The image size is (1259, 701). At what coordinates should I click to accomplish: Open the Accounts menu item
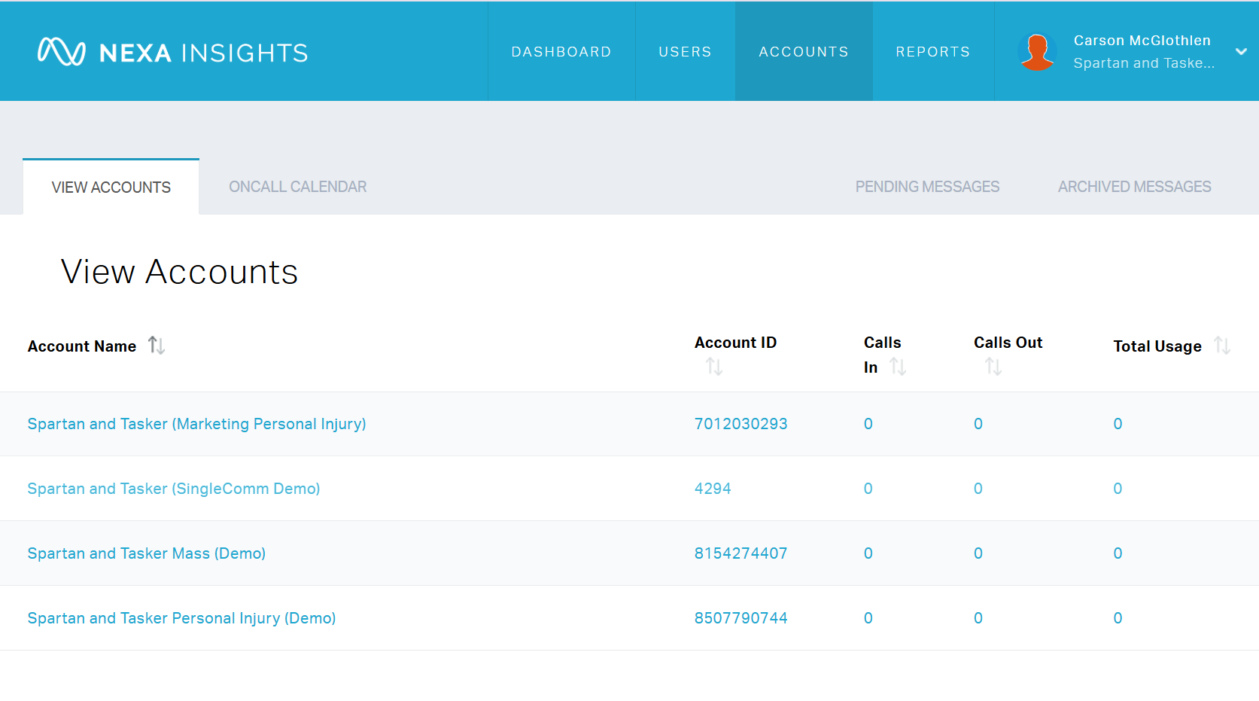[804, 51]
